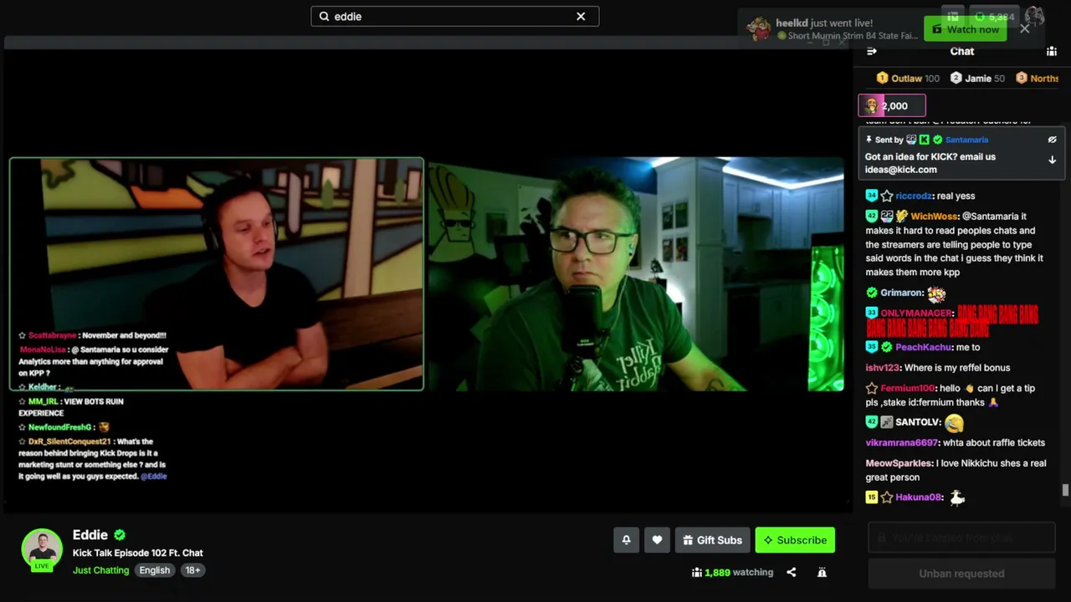
Task: Click Eddie's green verified badge
Action: pos(120,535)
